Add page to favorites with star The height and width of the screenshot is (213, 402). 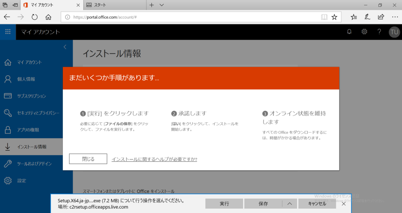(334, 17)
